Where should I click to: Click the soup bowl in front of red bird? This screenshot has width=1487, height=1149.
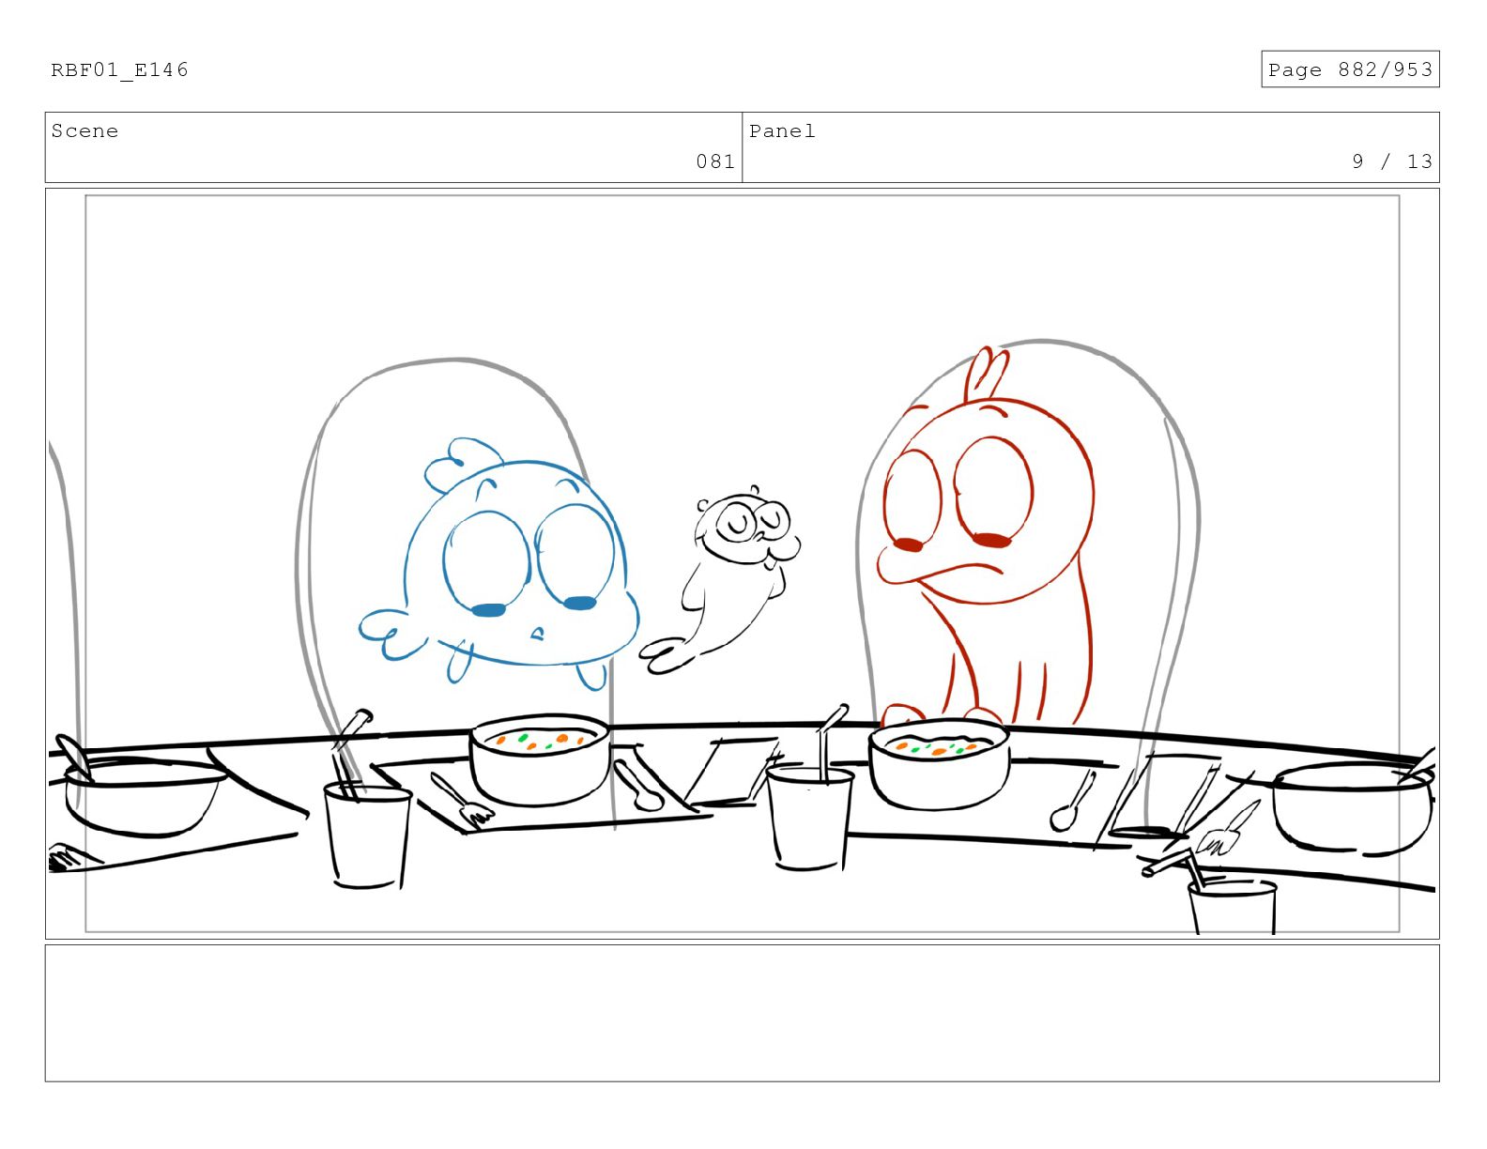point(940,763)
